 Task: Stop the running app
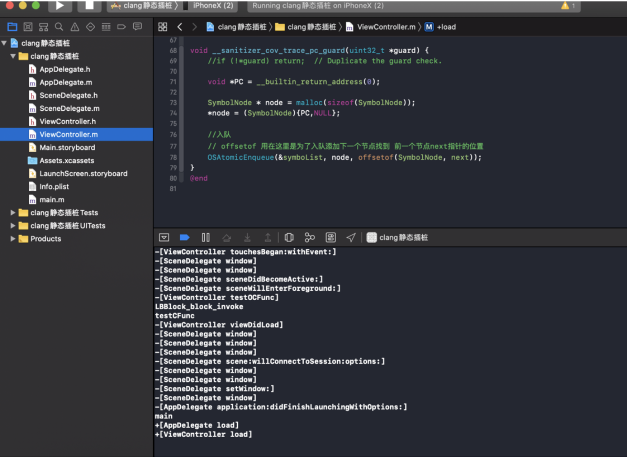(x=89, y=6)
